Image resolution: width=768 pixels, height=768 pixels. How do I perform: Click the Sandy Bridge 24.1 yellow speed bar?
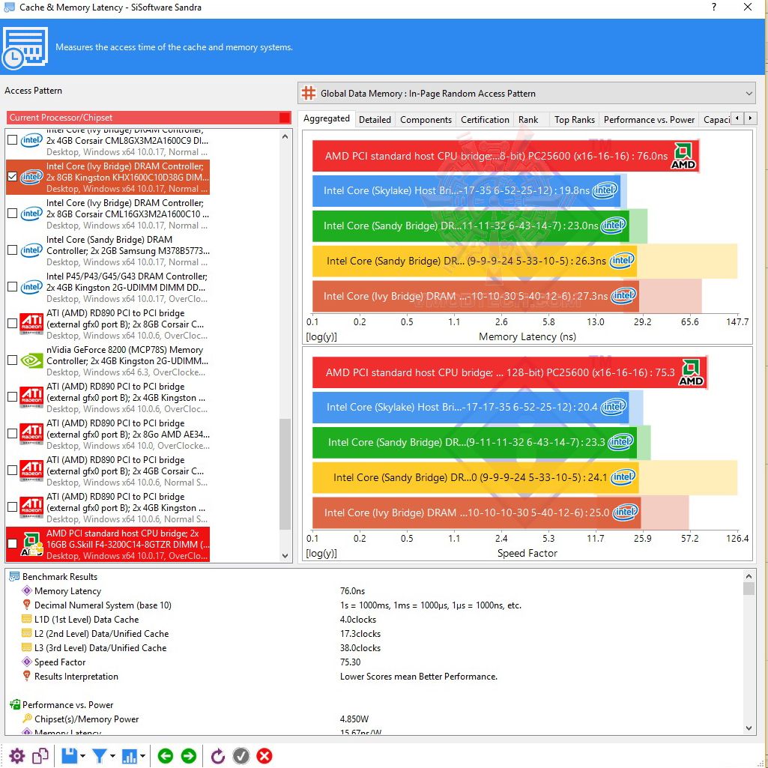pos(476,477)
